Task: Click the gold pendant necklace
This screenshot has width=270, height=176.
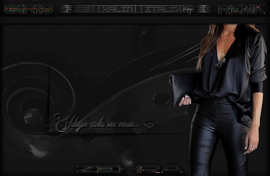Action: [224, 54]
